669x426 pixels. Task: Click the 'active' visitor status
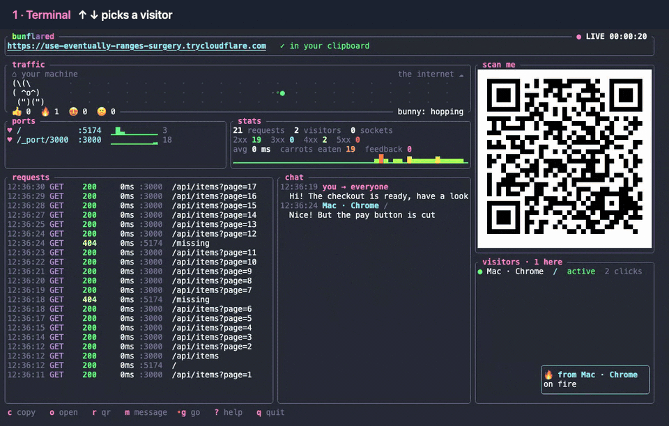(581, 271)
